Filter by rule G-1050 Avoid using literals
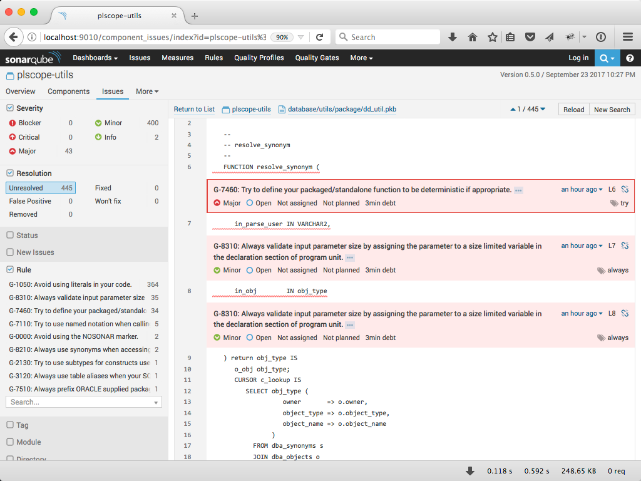This screenshot has width=641, height=481. tap(84, 284)
